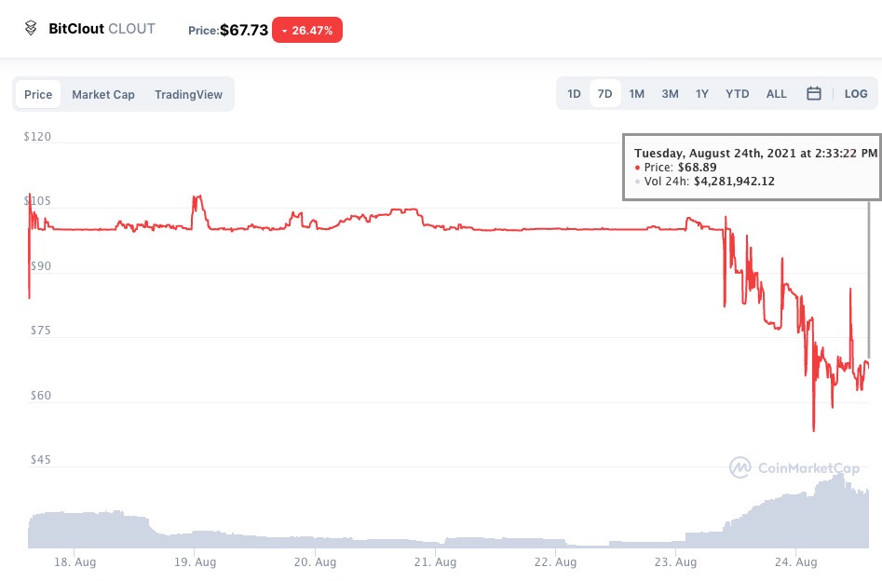Click the price tooltip showing $68.89

pos(751,167)
